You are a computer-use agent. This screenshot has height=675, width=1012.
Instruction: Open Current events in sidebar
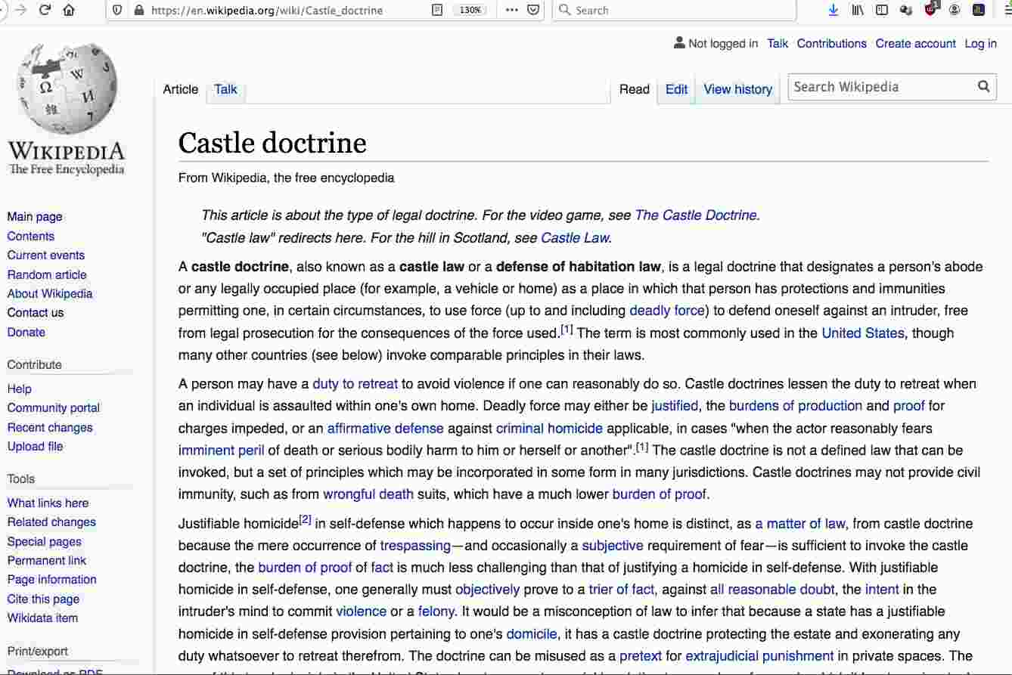coord(45,255)
